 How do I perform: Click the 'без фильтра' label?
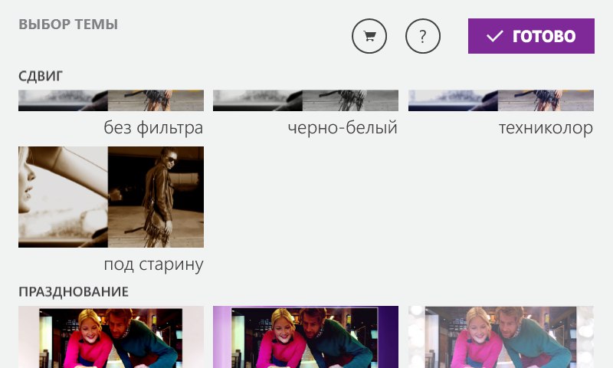click(153, 128)
